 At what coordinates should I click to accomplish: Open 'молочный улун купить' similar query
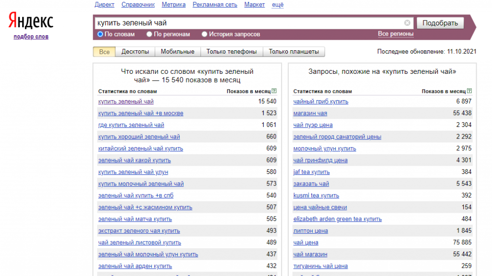324,149
